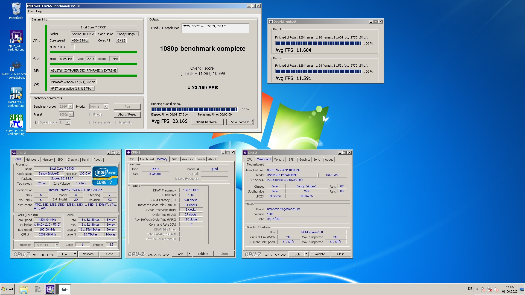Click HWBOT x265 Benchmark title bar icon

(29, 6)
